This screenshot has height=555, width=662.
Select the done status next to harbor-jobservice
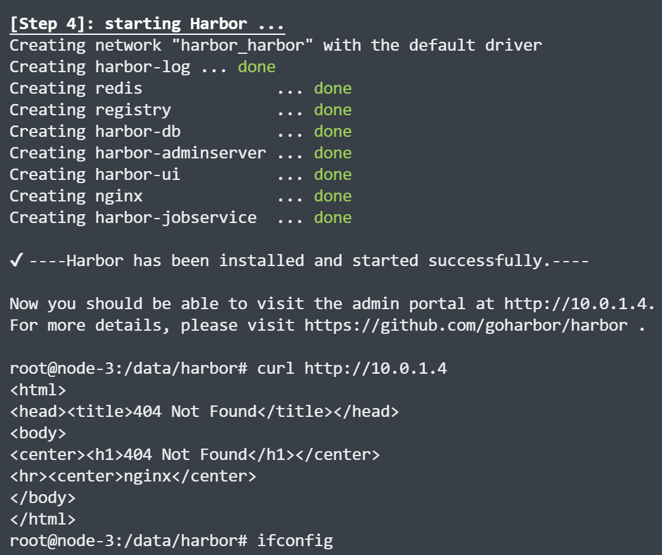(332, 218)
